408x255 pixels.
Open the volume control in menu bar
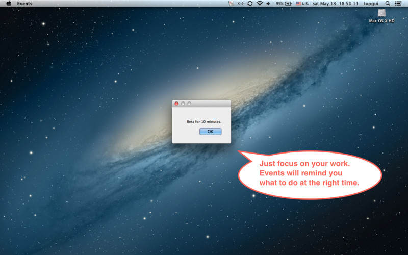point(268,4)
